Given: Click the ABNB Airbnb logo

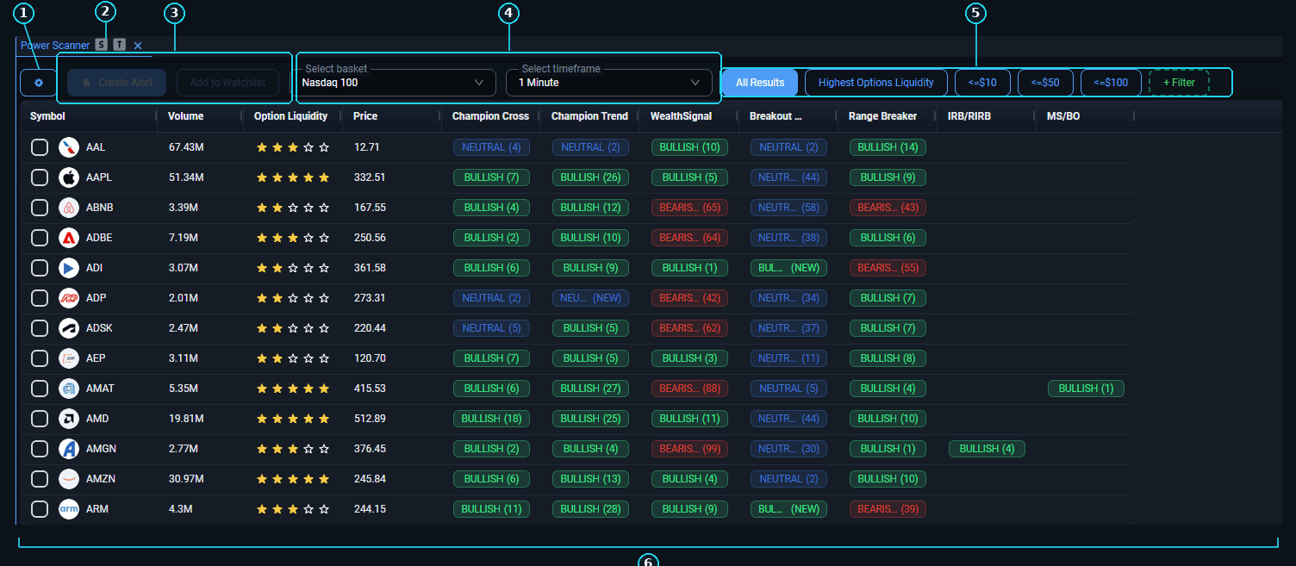Looking at the screenshot, I should 69,208.
